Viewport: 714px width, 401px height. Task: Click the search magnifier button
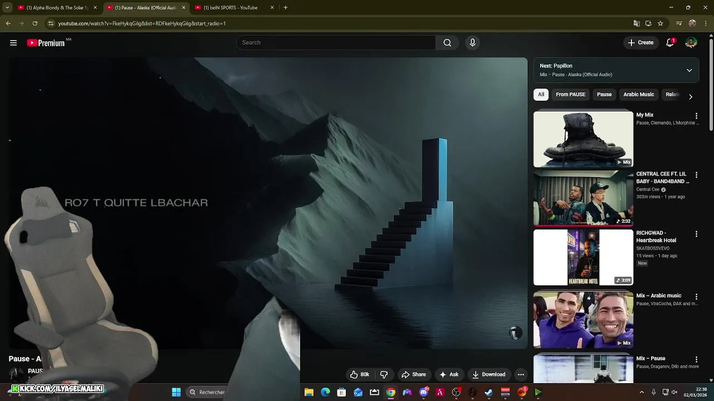coord(447,43)
